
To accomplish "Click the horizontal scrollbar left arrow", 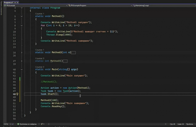I will coord(49,124).
